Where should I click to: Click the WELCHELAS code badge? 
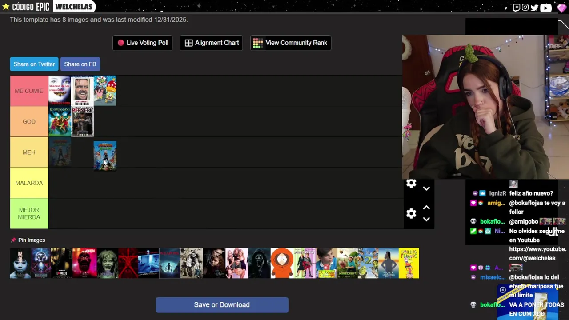point(74,6)
